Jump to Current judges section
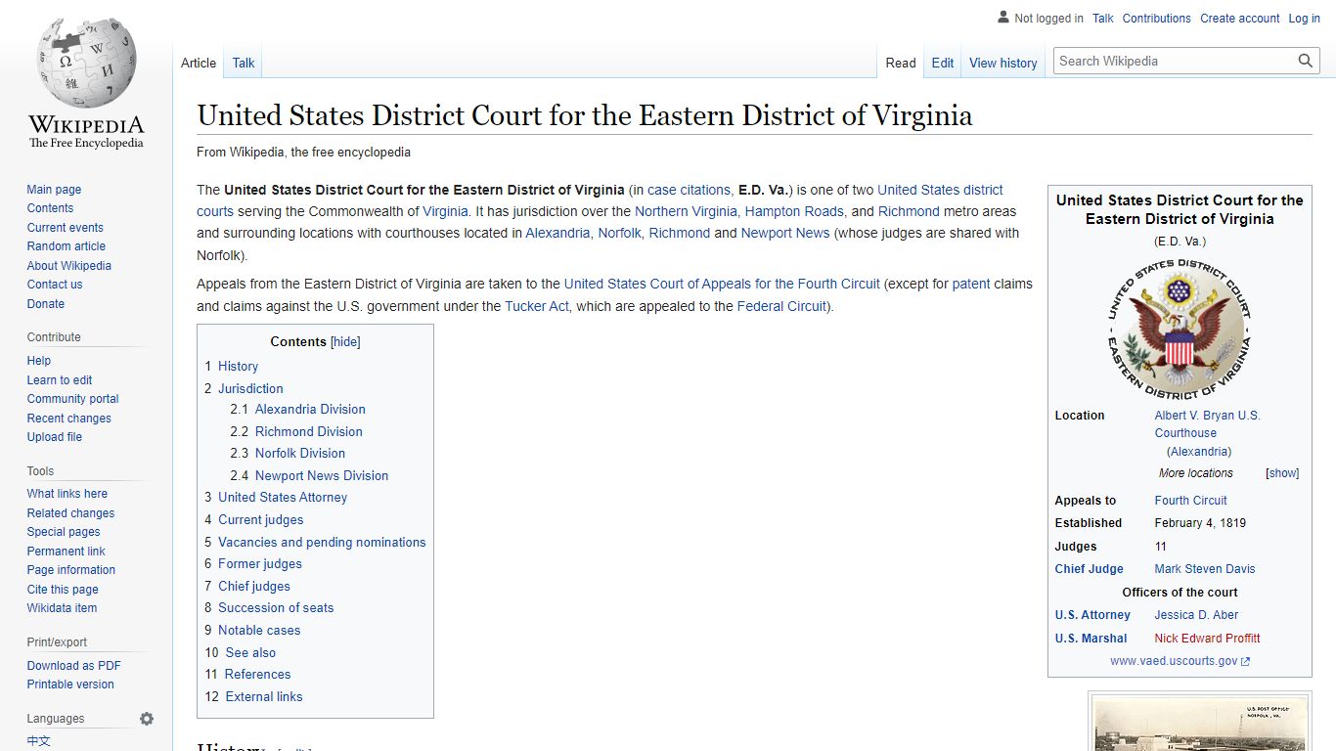Viewport: 1336px width, 751px height. pyautogui.click(x=261, y=520)
